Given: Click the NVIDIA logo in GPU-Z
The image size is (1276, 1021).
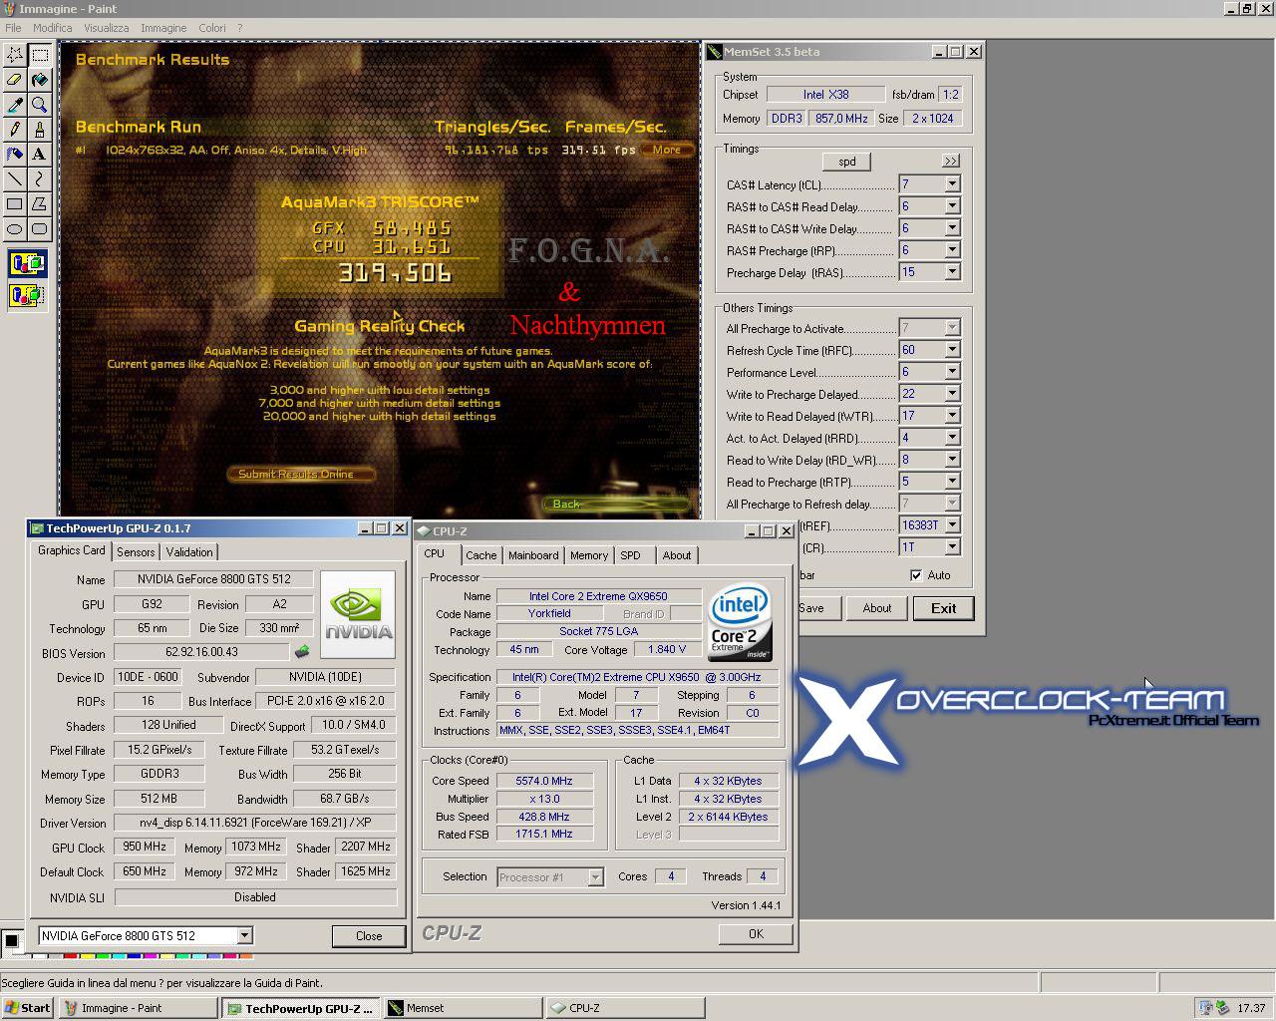Looking at the screenshot, I should [358, 614].
